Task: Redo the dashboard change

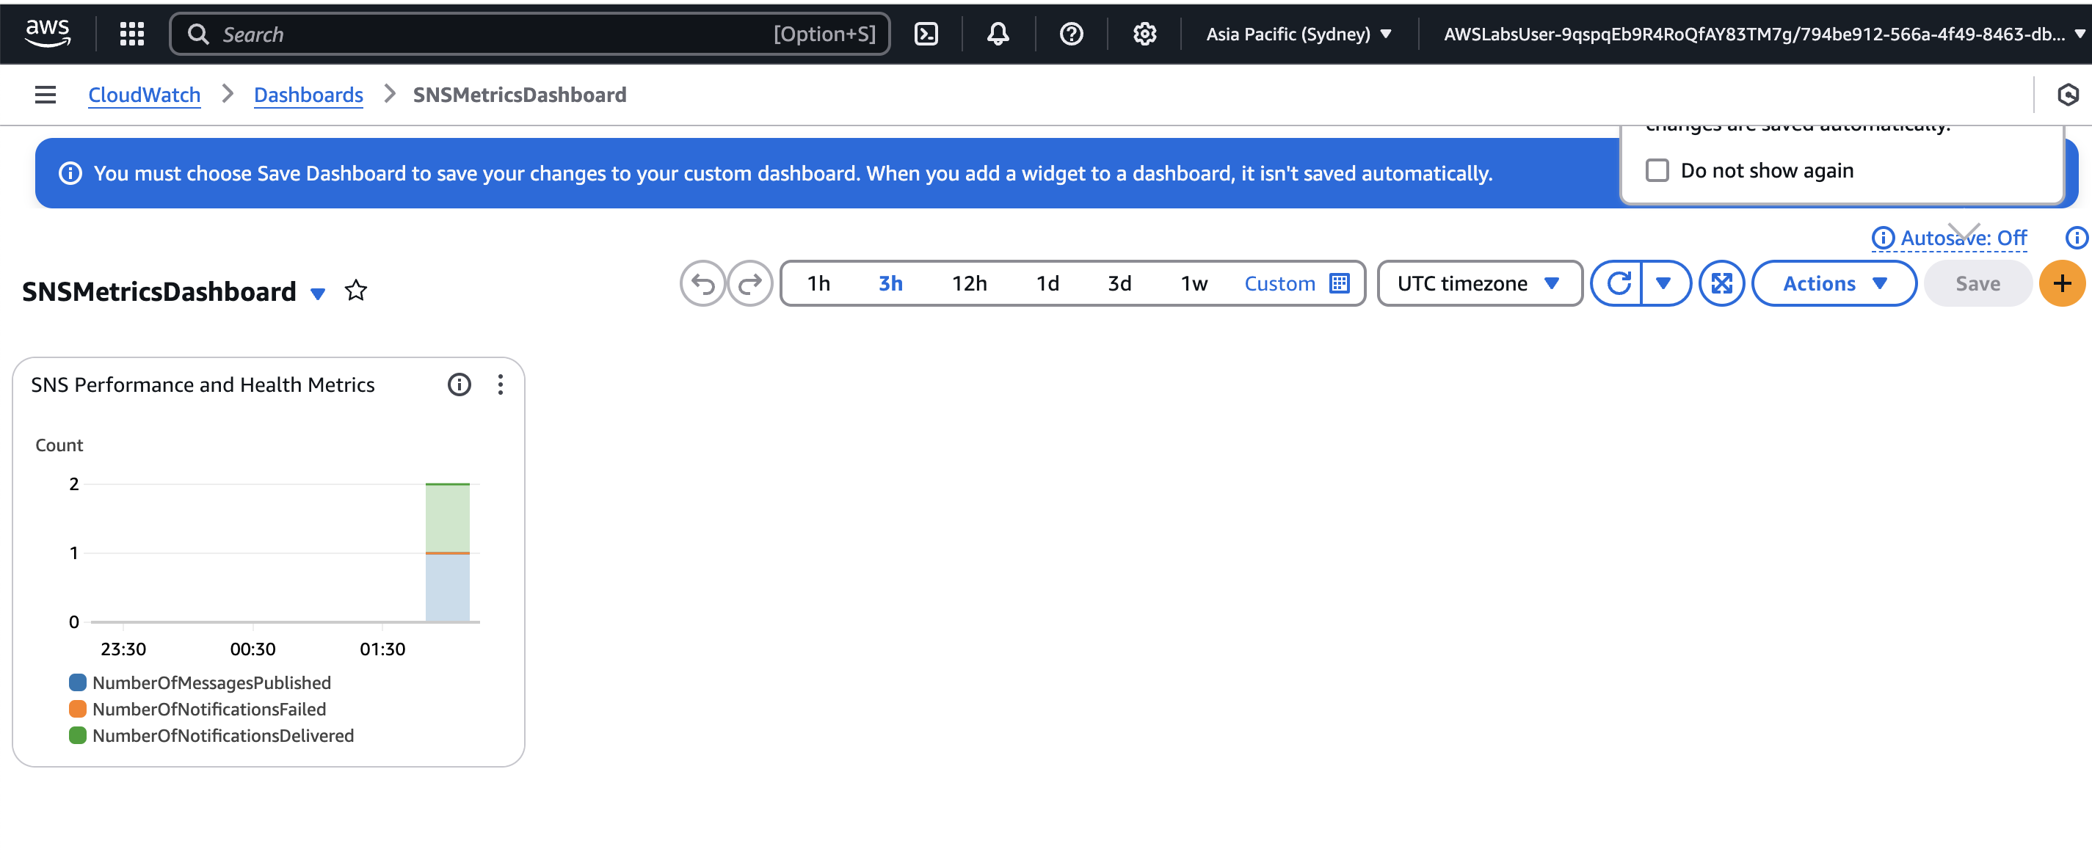Action: [x=749, y=283]
